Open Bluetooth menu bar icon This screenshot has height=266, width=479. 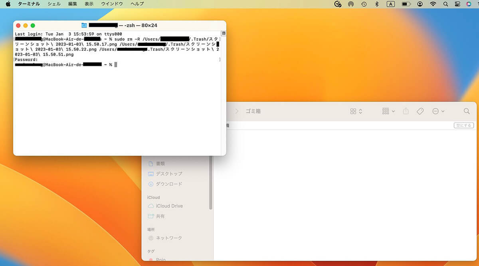point(376,4)
